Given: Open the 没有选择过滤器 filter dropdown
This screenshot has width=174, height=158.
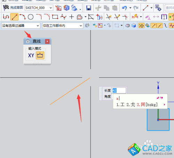Looking at the screenshot, I should [21, 26].
